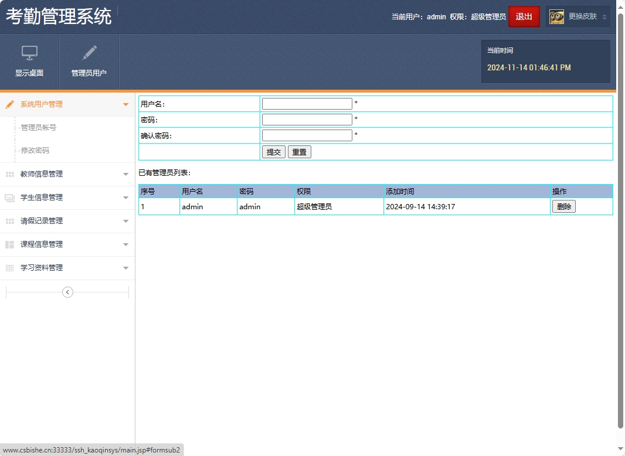
Task: Click the photo icon beside 学生信息管理
Action: click(9, 198)
